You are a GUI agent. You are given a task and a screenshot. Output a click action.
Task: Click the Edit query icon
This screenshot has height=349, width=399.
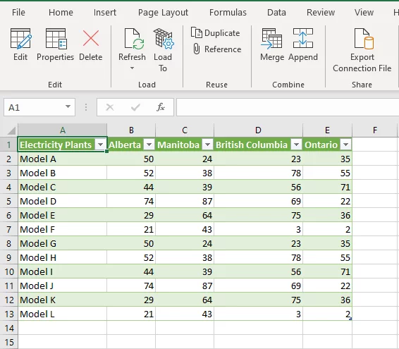[x=20, y=39]
